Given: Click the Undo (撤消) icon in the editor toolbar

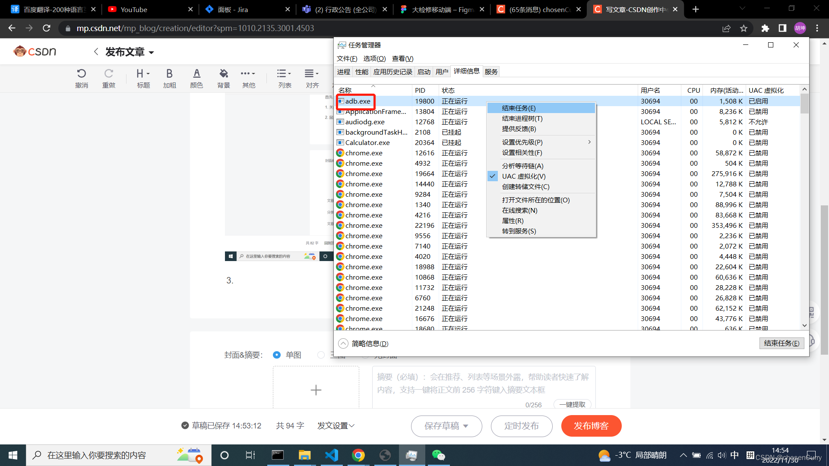Looking at the screenshot, I should pos(81,74).
